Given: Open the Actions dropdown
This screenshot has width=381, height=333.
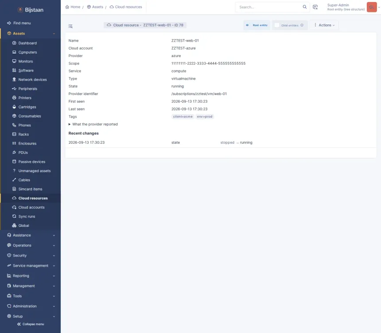Looking at the screenshot, I should pos(324,25).
